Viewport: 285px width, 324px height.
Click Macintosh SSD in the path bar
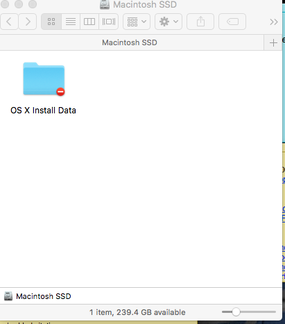(44, 296)
